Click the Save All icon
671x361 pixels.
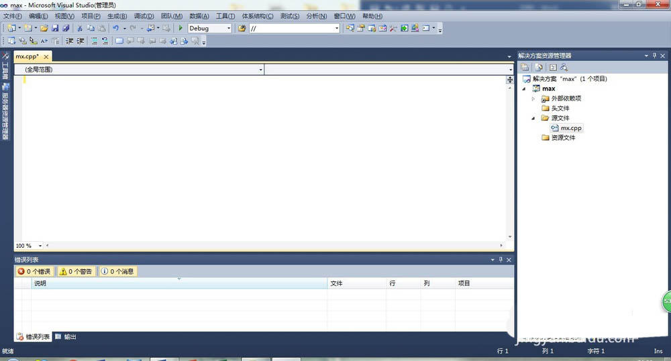click(66, 28)
